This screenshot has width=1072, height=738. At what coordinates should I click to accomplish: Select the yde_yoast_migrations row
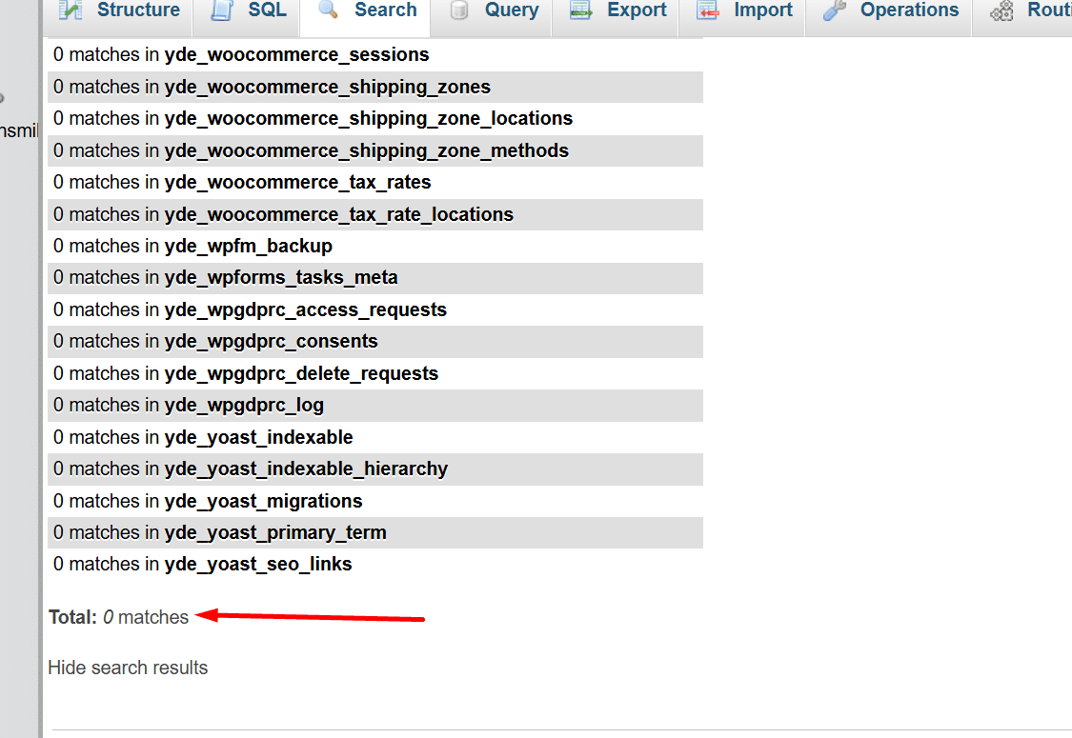point(375,501)
